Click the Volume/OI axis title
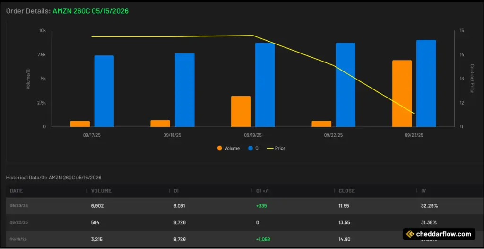The width and height of the screenshot is (484, 249). point(28,79)
